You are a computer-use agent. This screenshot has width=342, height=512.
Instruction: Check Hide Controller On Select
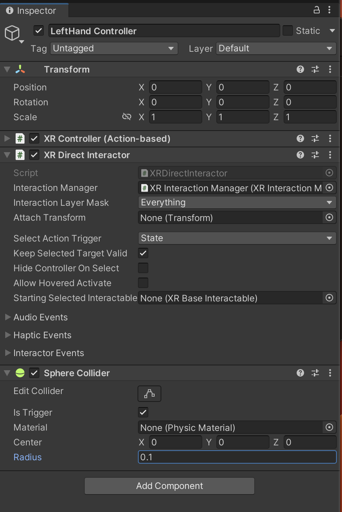(143, 268)
